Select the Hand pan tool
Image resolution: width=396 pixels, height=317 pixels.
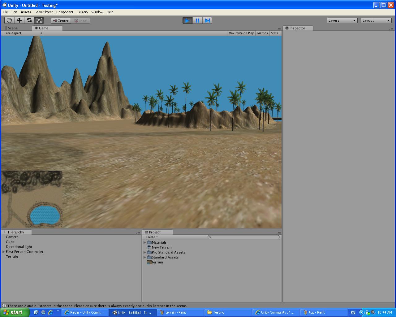click(x=9, y=20)
